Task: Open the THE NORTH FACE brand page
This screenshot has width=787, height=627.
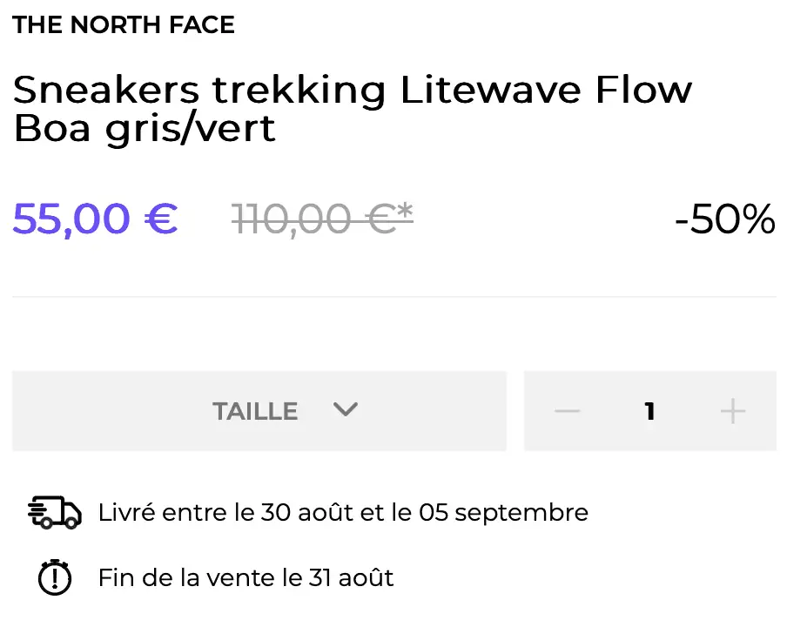Action: point(124,24)
